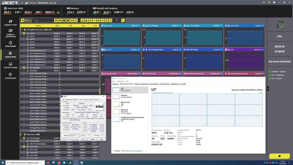
Task: Click the Windows taskbar search box
Action: (x=25, y=163)
